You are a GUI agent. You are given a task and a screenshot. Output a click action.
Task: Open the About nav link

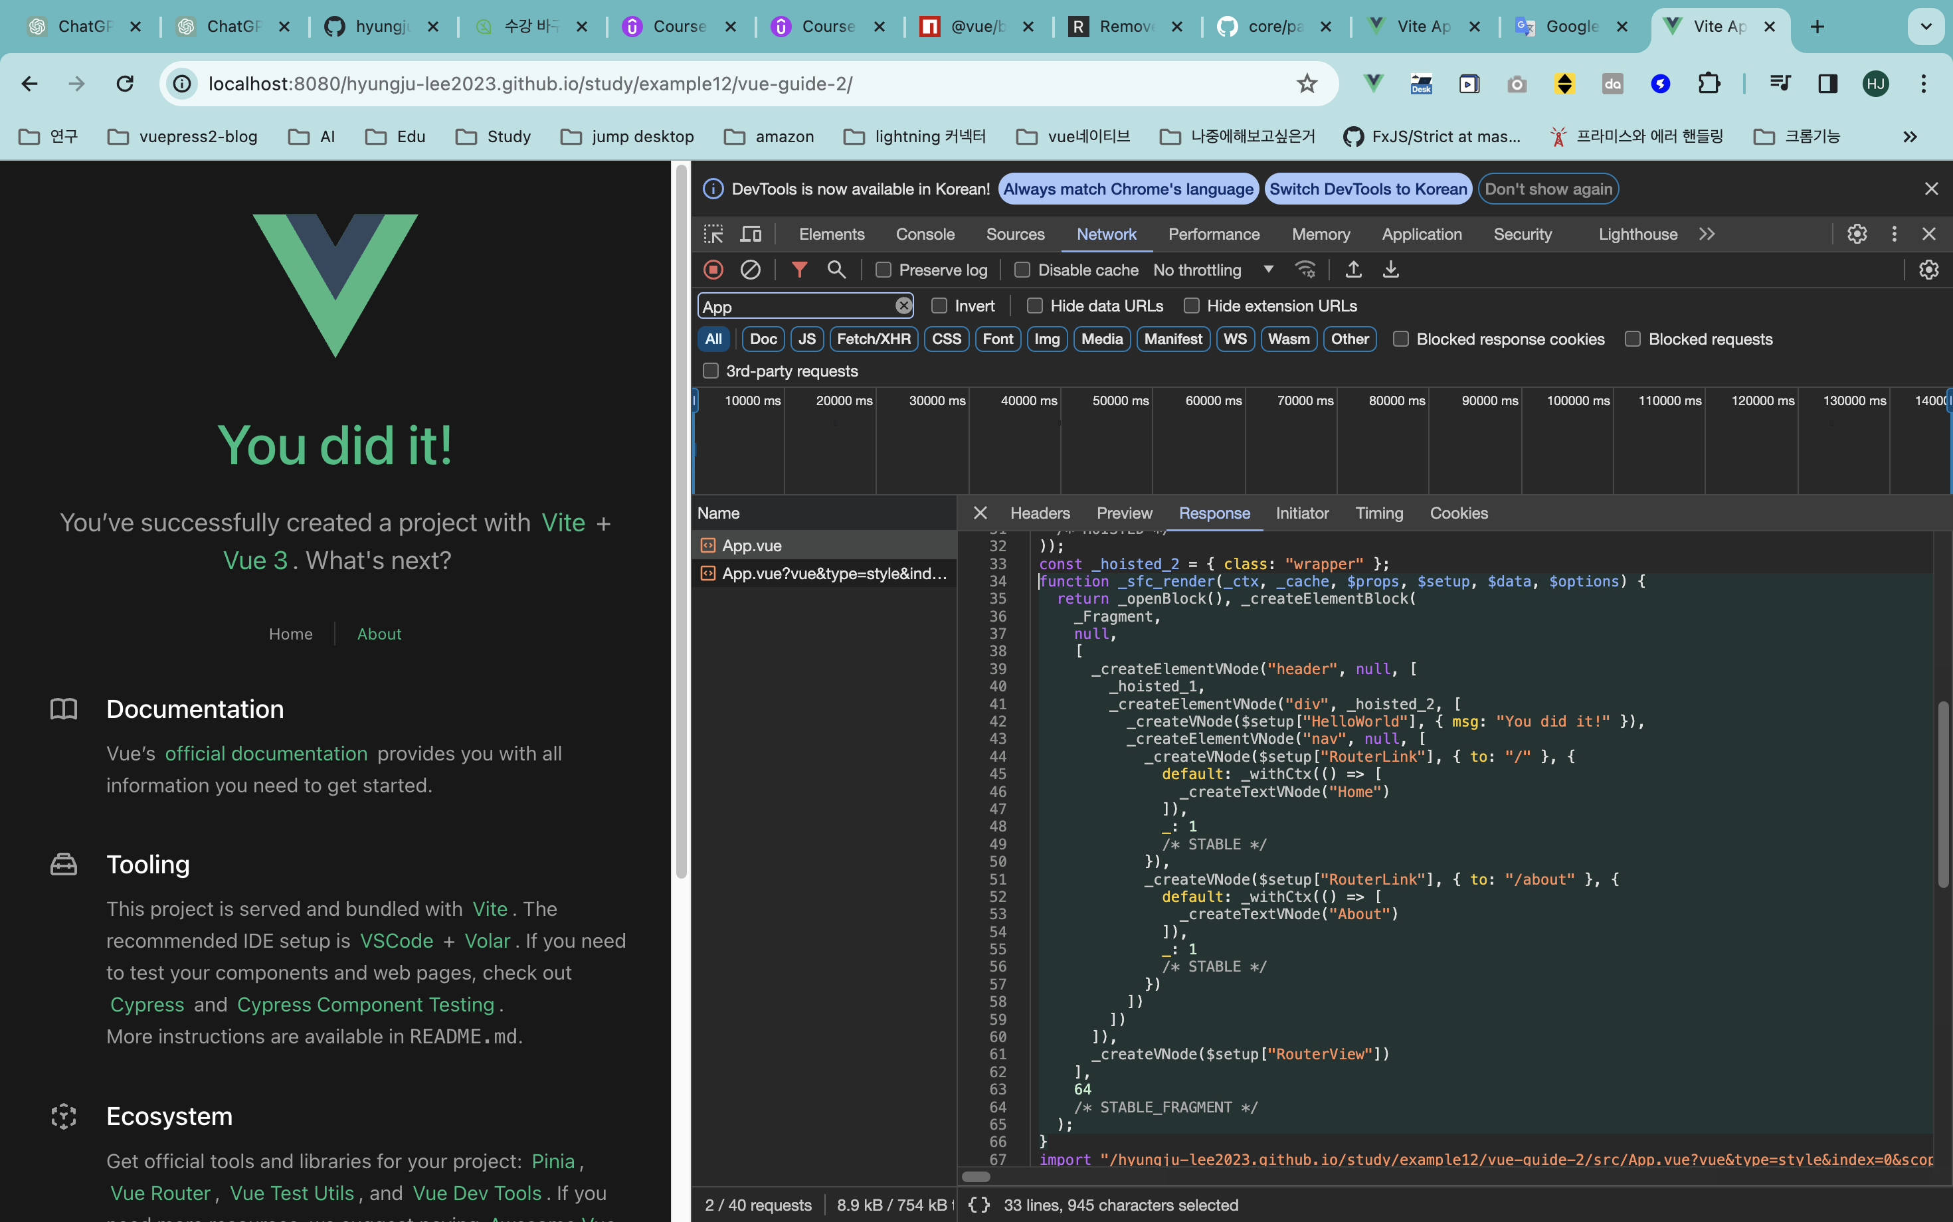click(x=379, y=634)
